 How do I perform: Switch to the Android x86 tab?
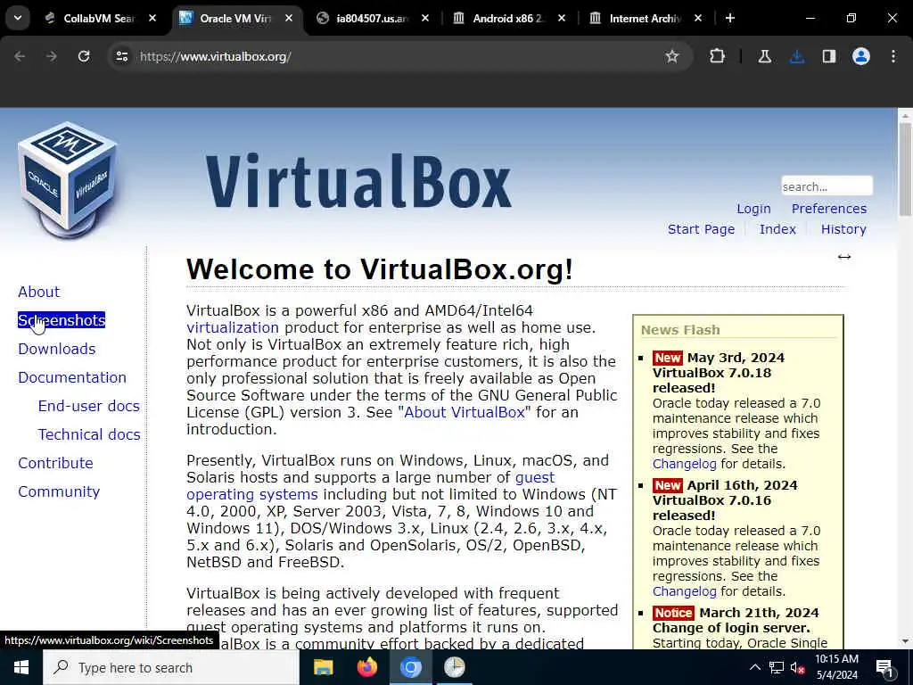point(509,19)
